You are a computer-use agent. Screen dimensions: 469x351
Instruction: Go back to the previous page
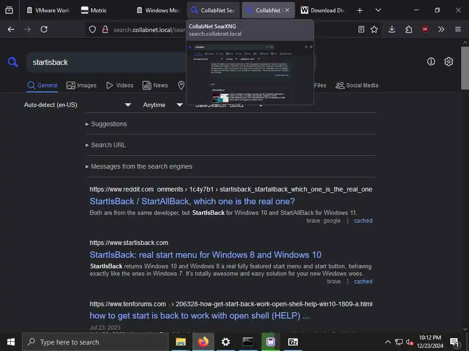11,29
